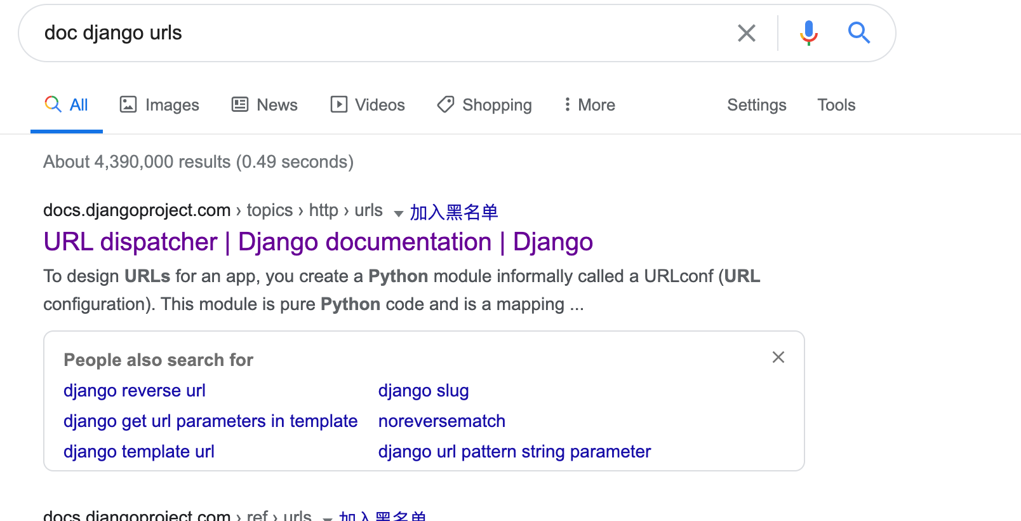Open the Videos tab
Screen dimensions: 1021x521
point(368,105)
